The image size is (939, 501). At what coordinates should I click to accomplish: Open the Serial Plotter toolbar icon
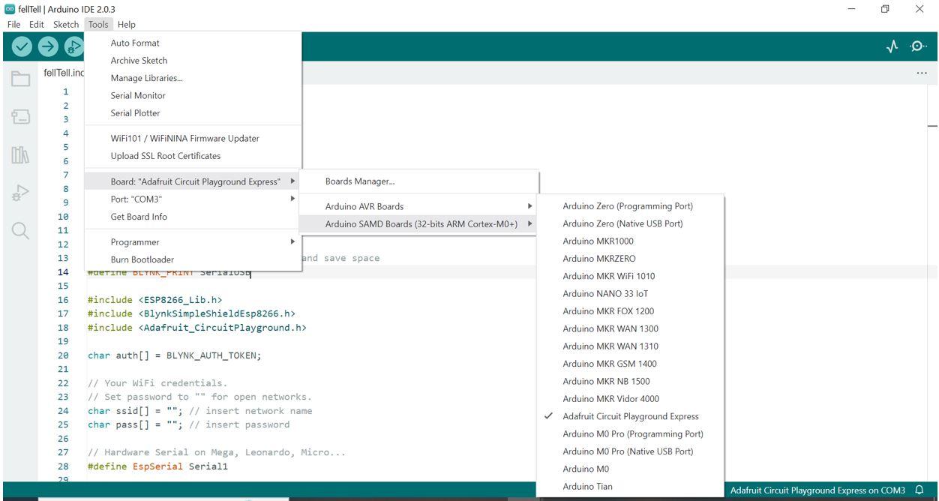click(x=892, y=46)
